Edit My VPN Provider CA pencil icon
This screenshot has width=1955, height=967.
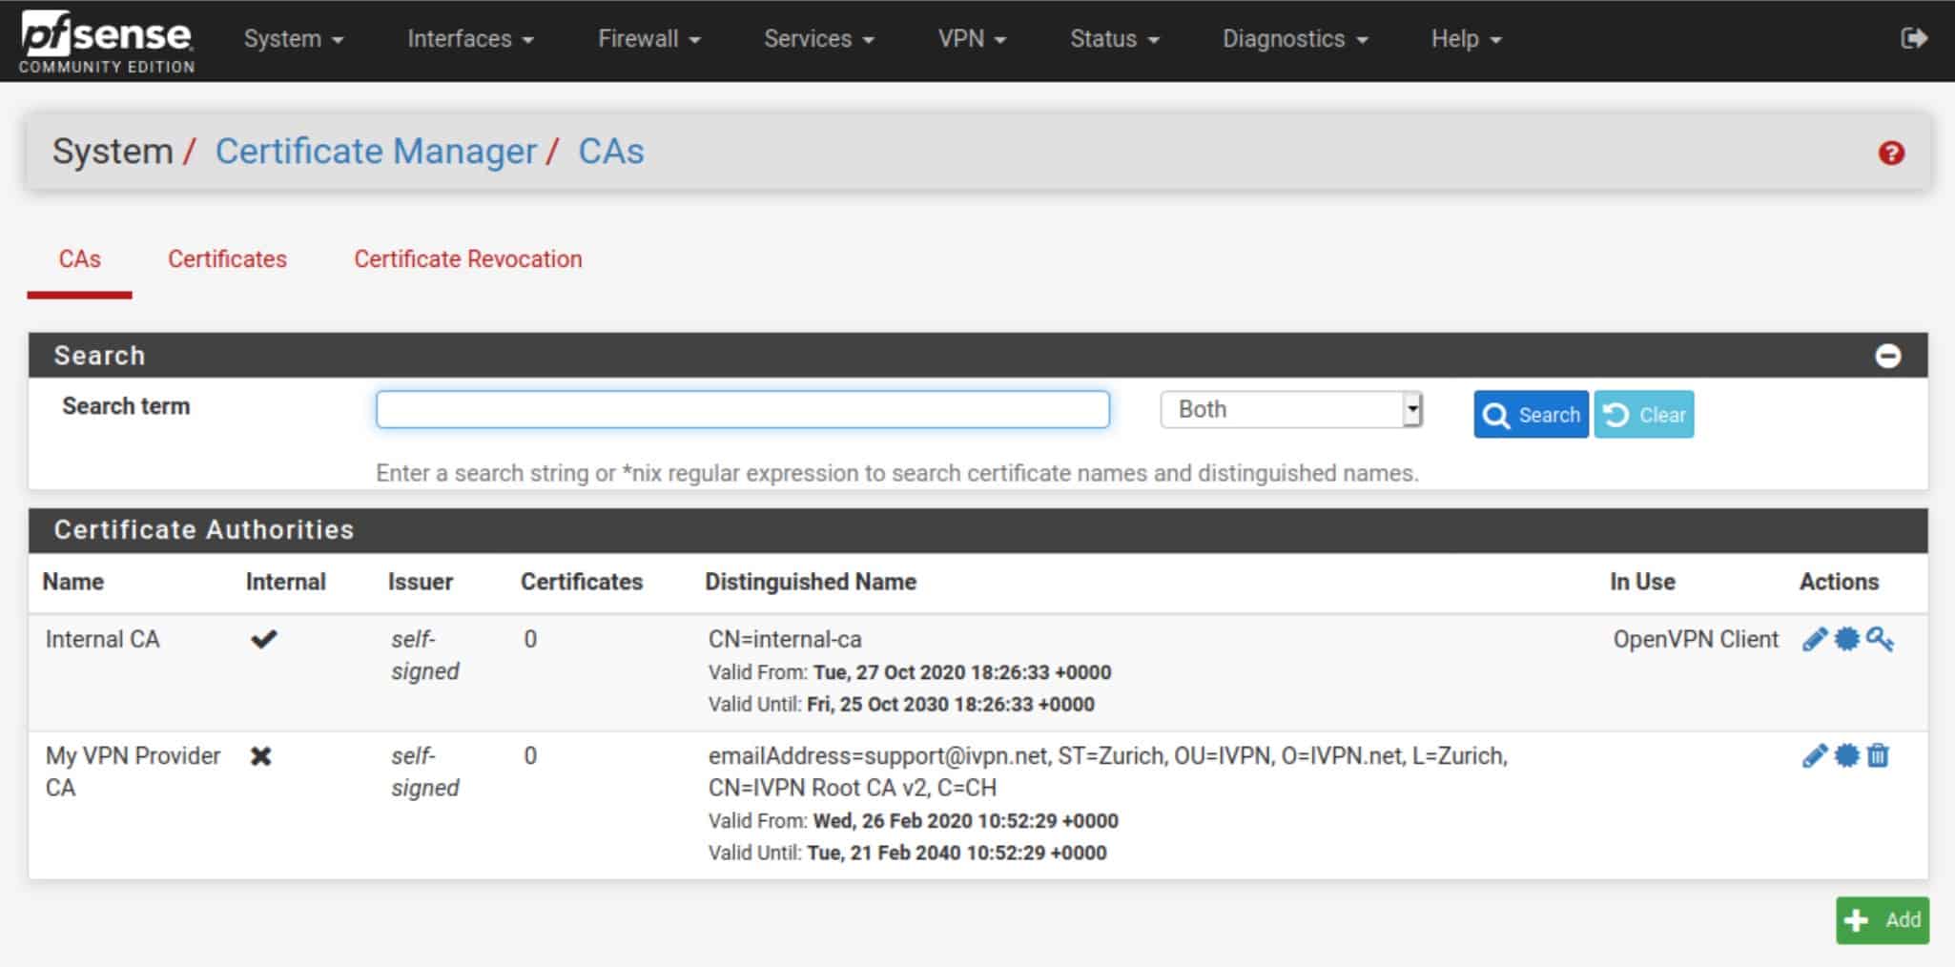pyautogui.click(x=1814, y=755)
